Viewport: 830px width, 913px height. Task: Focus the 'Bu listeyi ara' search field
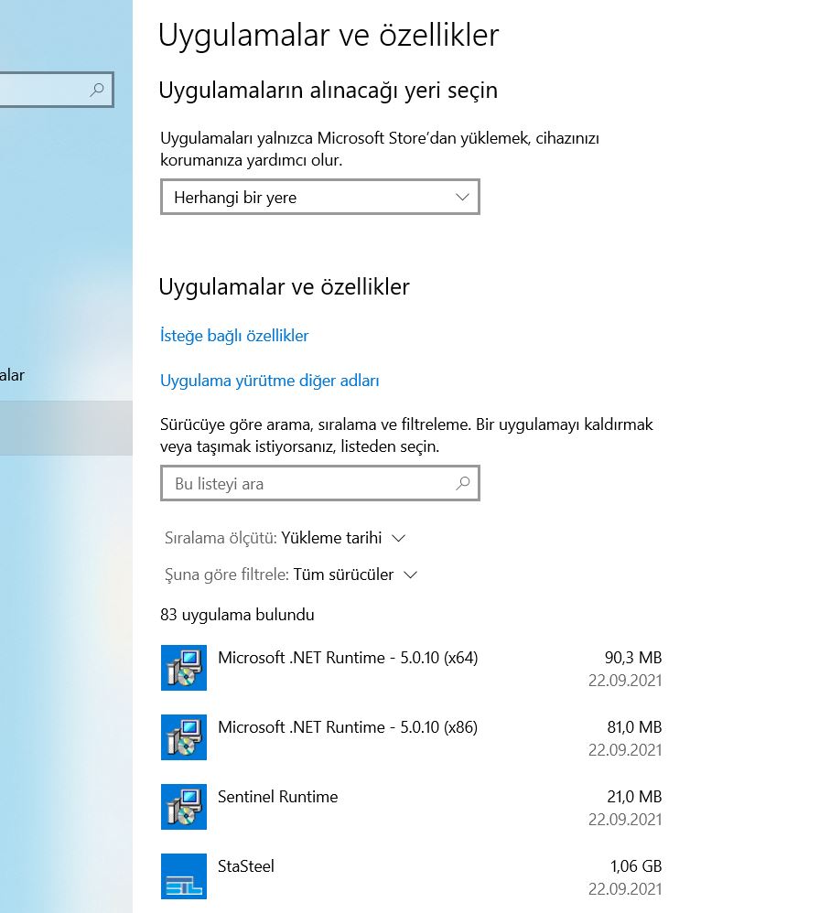[x=307, y=484]
